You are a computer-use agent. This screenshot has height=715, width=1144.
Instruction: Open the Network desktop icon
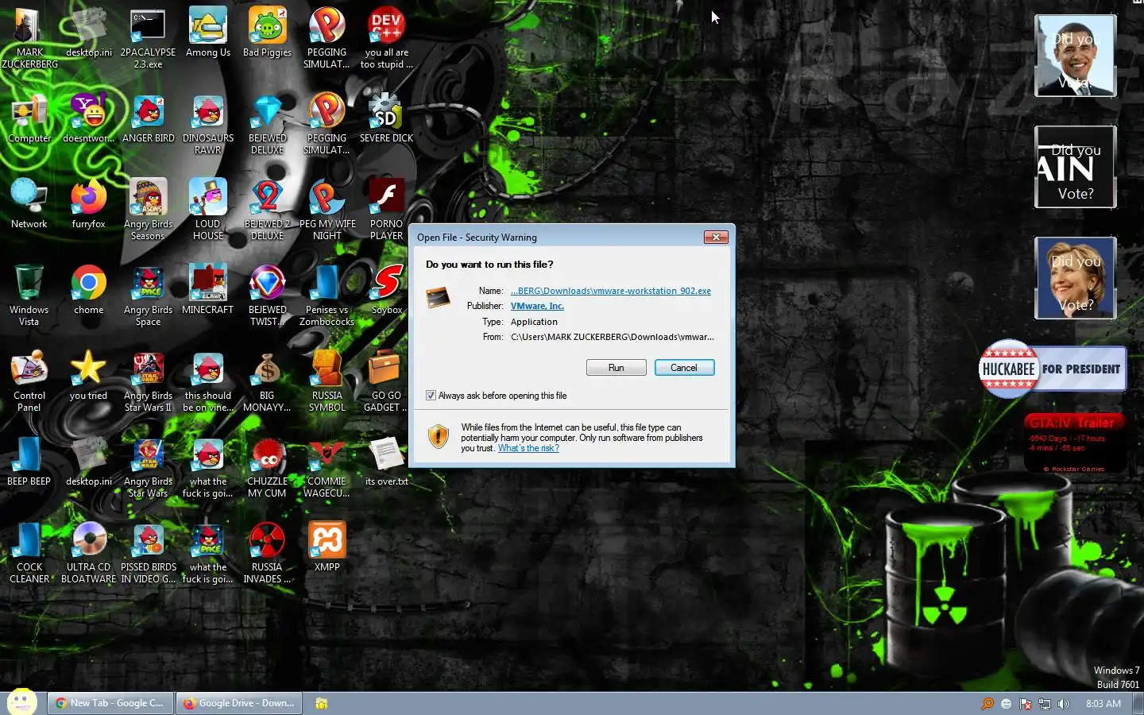tap(29, 203)
